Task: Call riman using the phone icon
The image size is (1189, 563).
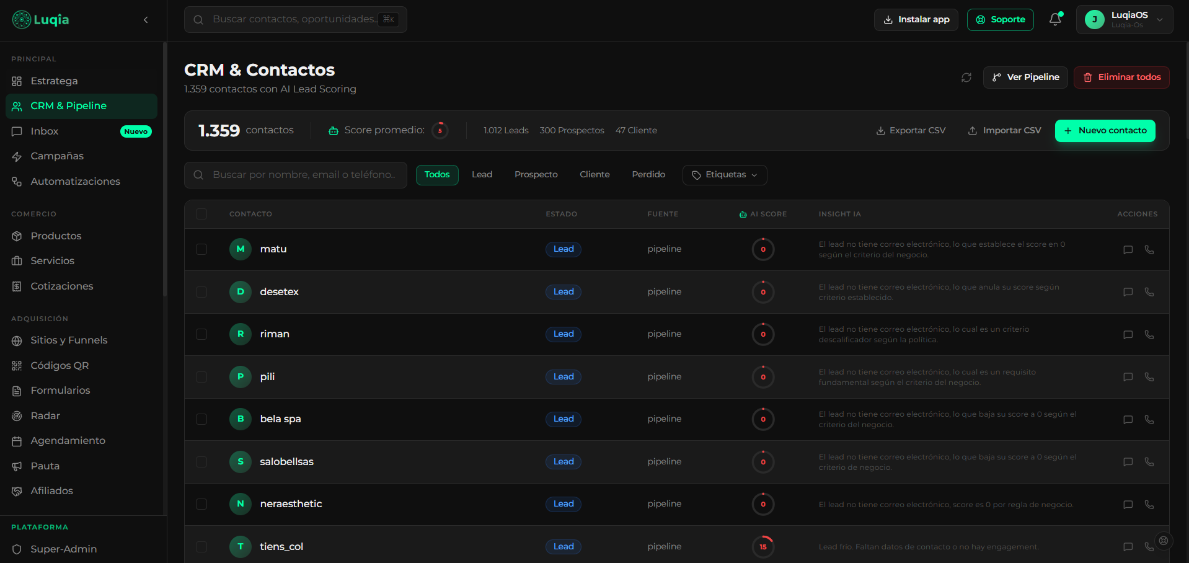Action: 1149,335
